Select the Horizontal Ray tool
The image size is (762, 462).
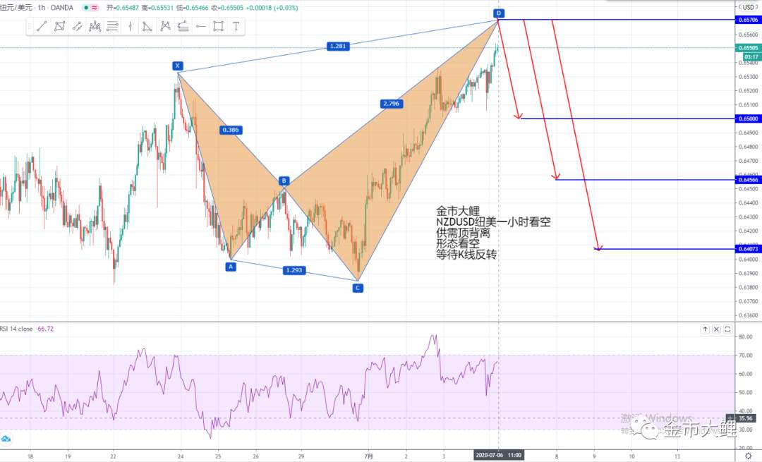200,26
